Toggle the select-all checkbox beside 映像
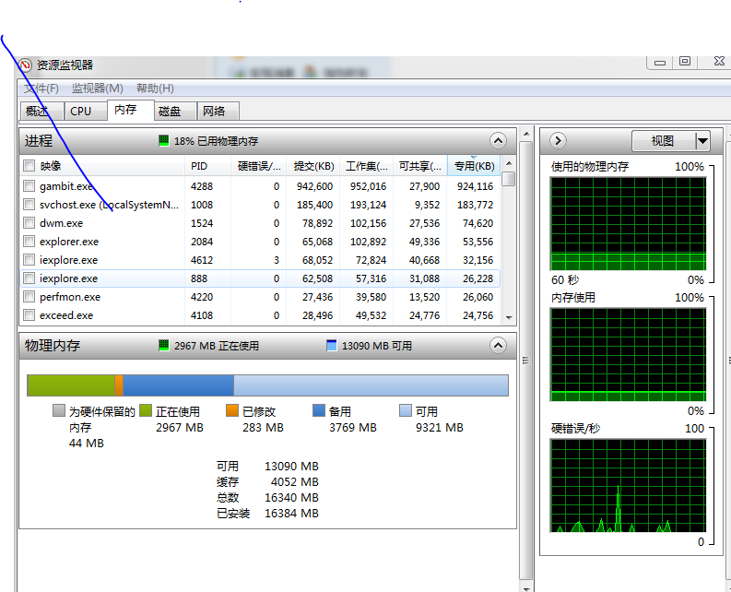This screenshot has height=592, width=731. pyautogui.click(x=29, y=166)
